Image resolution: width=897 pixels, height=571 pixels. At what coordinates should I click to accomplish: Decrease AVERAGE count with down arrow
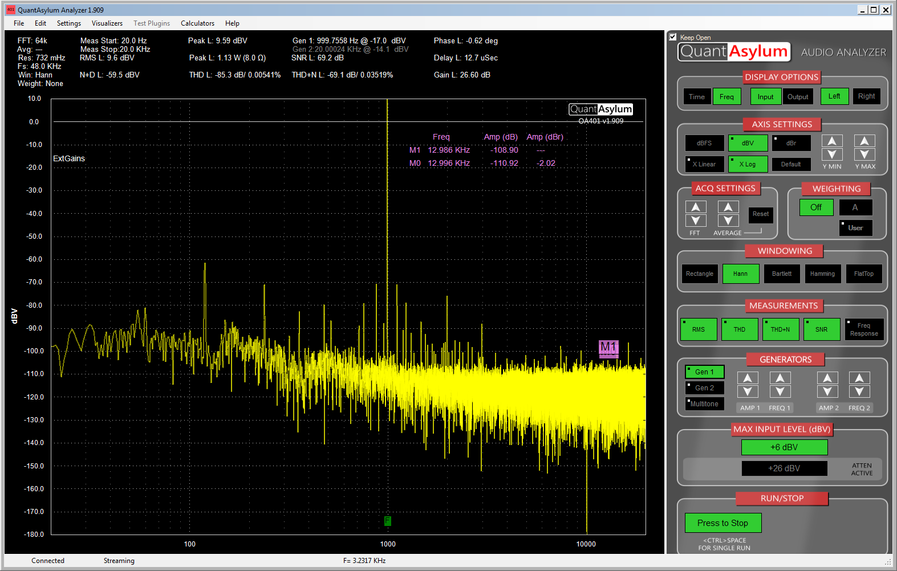coord(728,221)
